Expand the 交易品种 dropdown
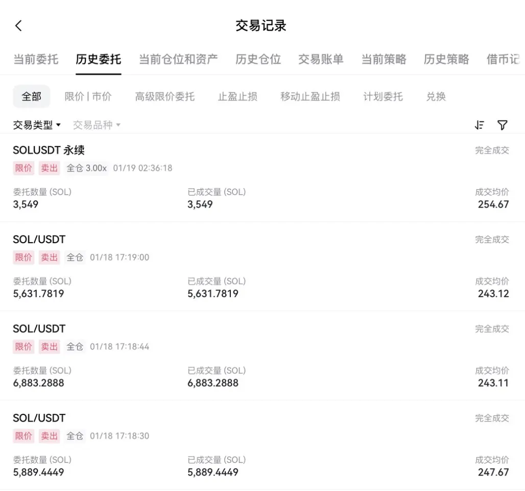This screenshot has height=491, width=525. [97, 125]
